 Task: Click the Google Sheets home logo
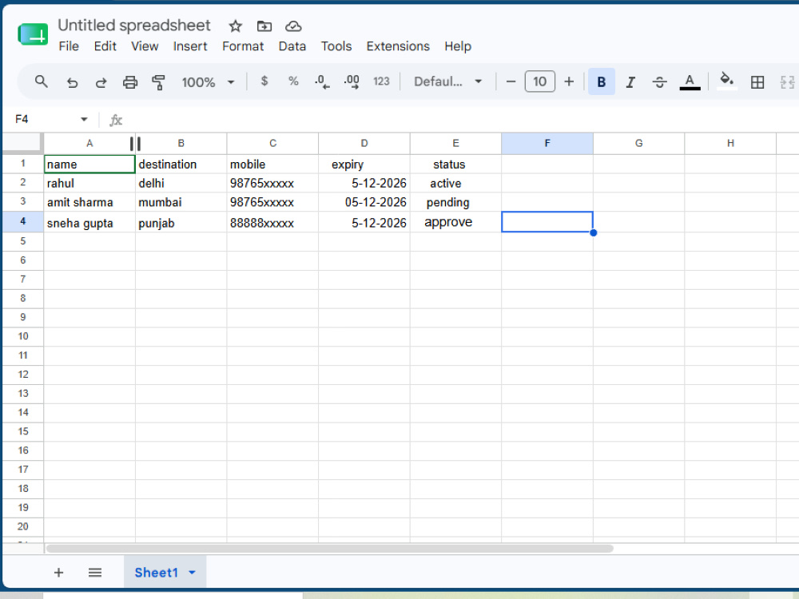(33, 34)
